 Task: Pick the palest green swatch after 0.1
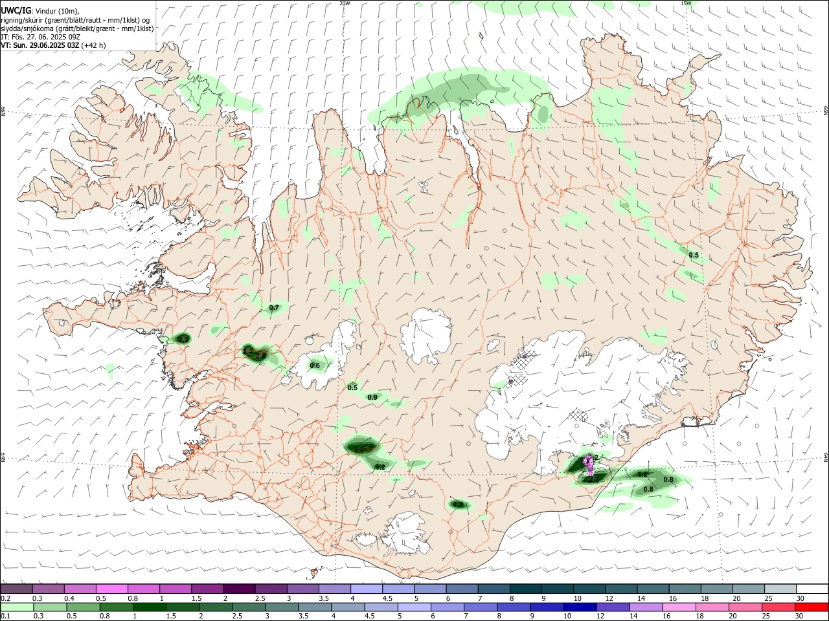point(17,607)
